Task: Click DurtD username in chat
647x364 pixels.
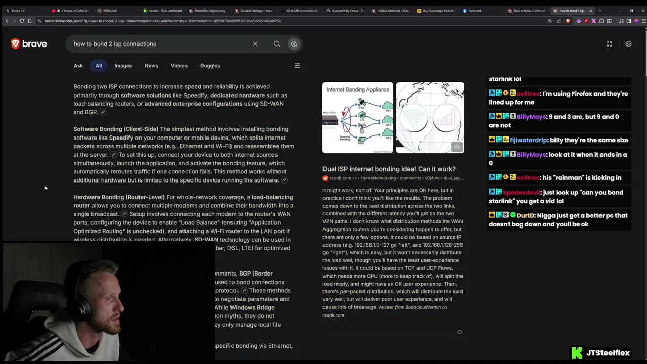Action: point(526,216)
